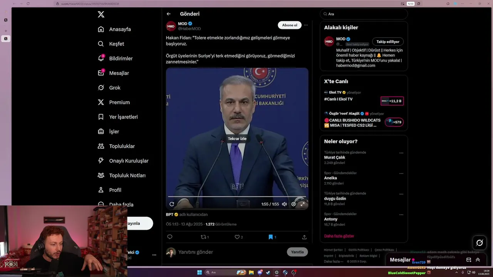The height and width of the screenshot is (277, 493).
Task: Click Profil person icon
Action: [101, 190]
